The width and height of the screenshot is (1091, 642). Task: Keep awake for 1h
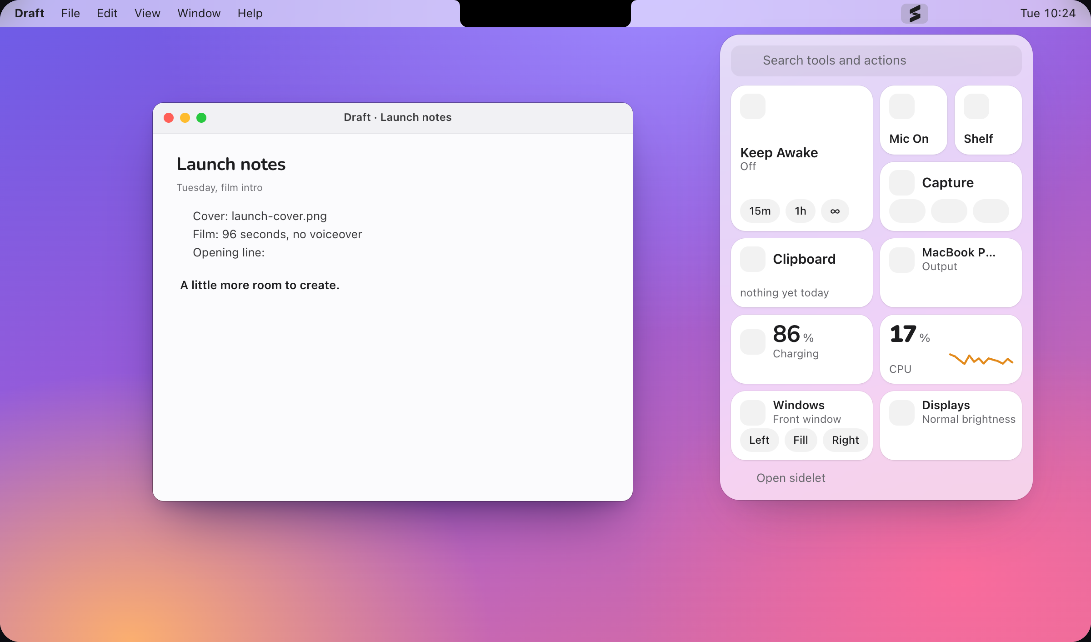click(x=801, y=211)
